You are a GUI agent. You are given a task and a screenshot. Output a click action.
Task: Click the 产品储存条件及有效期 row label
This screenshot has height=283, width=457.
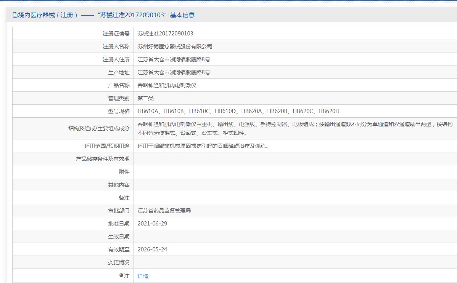pos(103,159)
